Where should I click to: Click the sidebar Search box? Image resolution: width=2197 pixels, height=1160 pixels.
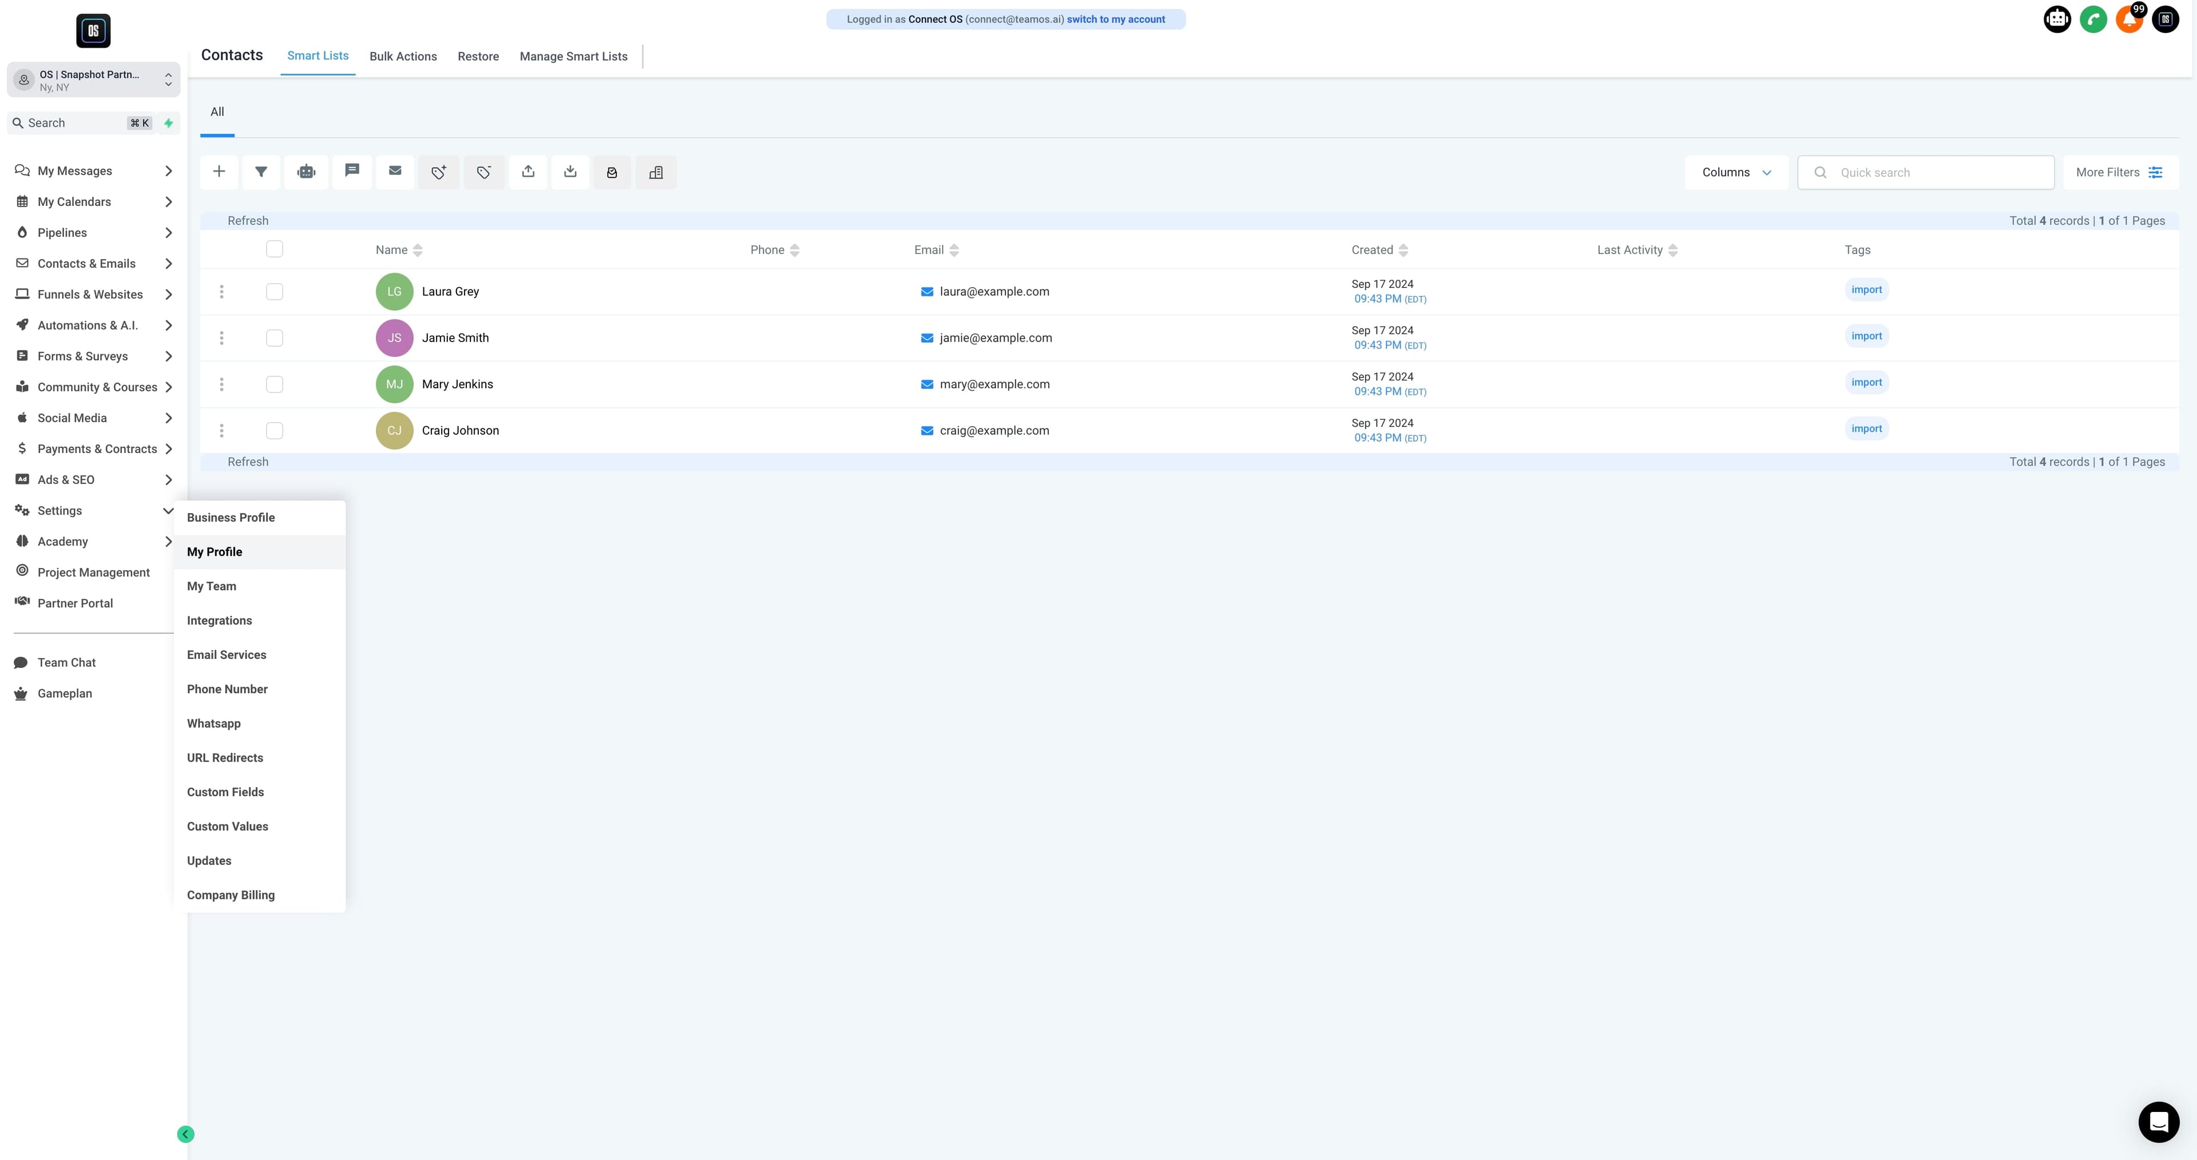82,123
